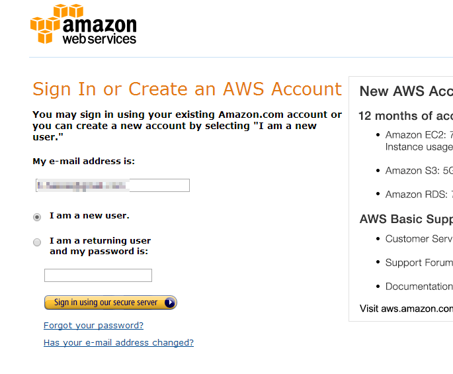453x374 pixels.
Task: Select the 'I am a returning user' radio button
Action: [37, 242]
